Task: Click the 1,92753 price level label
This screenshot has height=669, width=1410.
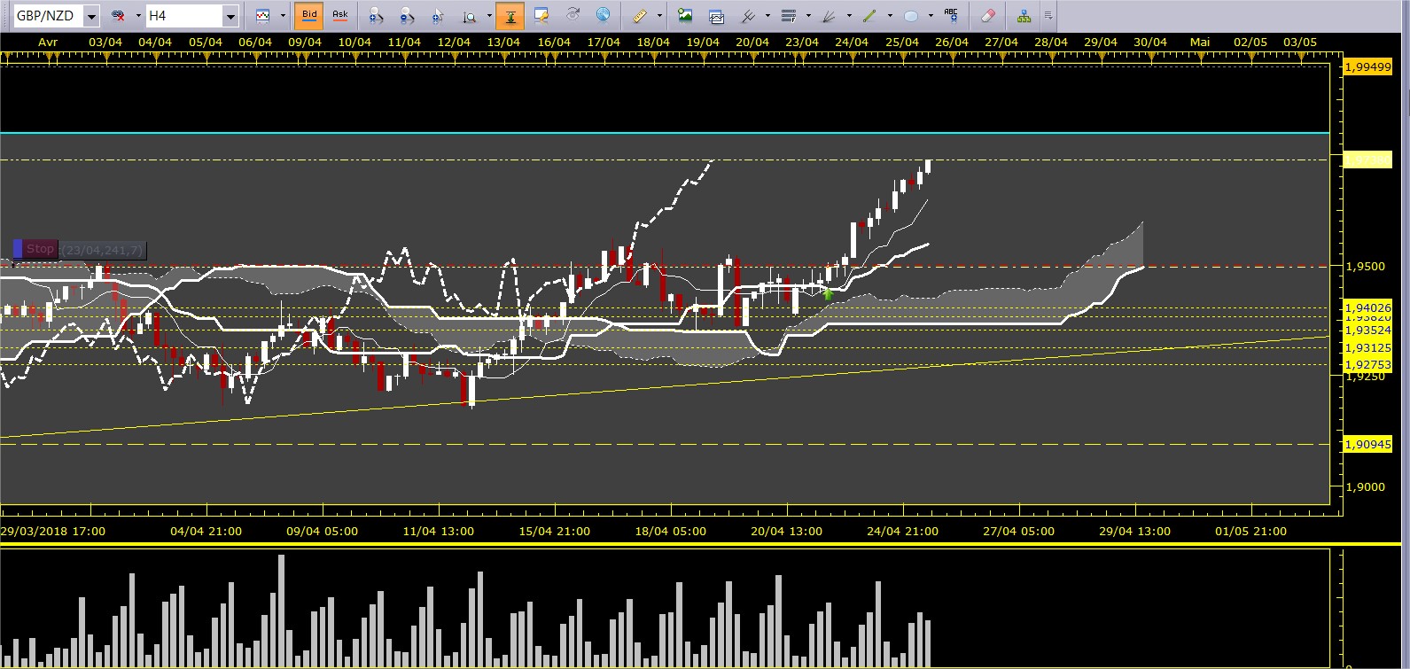Action: [1367, 364]
